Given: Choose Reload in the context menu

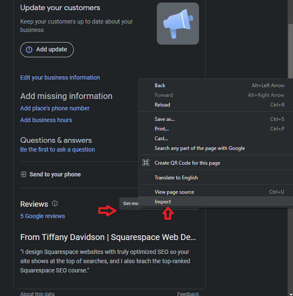Looking at the screenshot, I should pos(216,105).
